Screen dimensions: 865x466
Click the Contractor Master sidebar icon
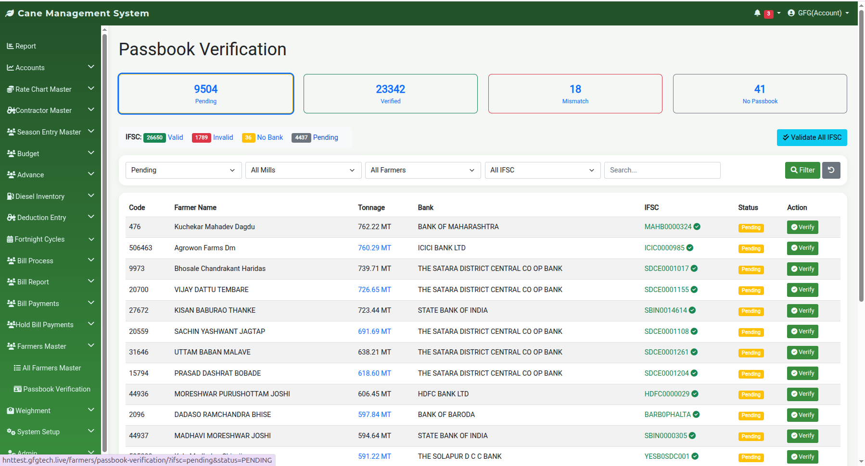point(11,110)
